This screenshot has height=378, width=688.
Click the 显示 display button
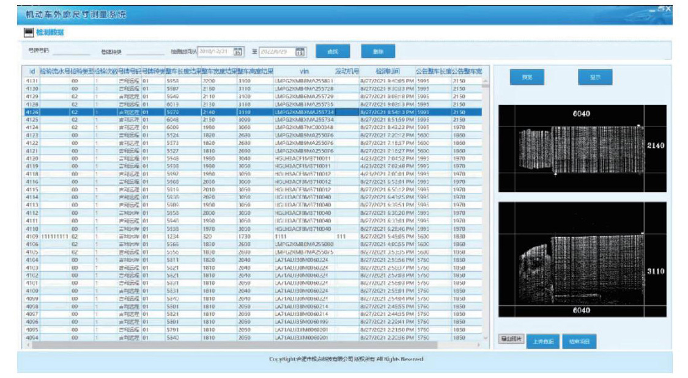pos(595,77)
